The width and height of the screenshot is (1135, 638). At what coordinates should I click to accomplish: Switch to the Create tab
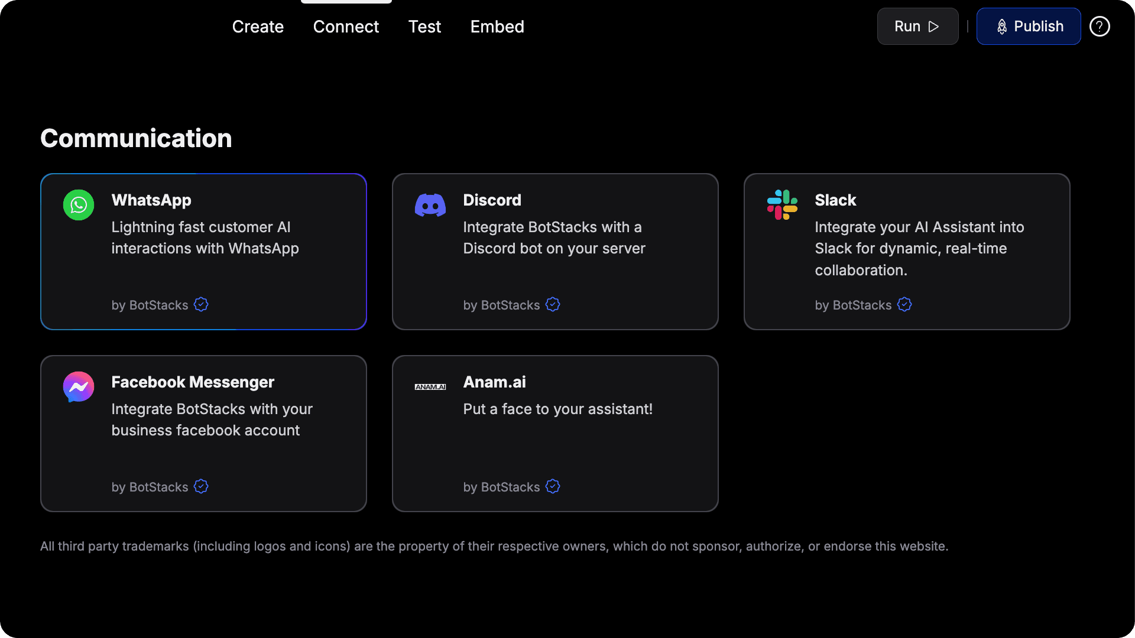point(258,27)
